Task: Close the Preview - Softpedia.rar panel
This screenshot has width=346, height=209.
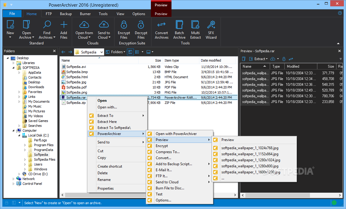Action: click(339, 51)
